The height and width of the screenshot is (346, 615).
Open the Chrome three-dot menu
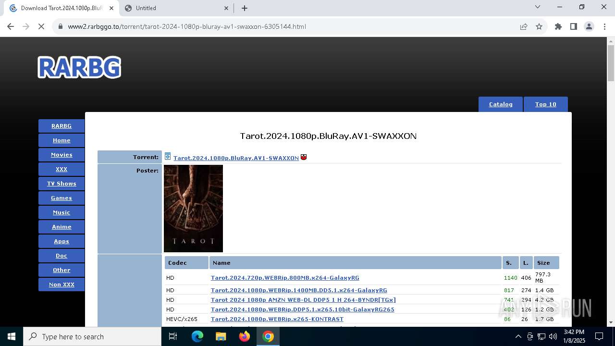pos(604,26)
